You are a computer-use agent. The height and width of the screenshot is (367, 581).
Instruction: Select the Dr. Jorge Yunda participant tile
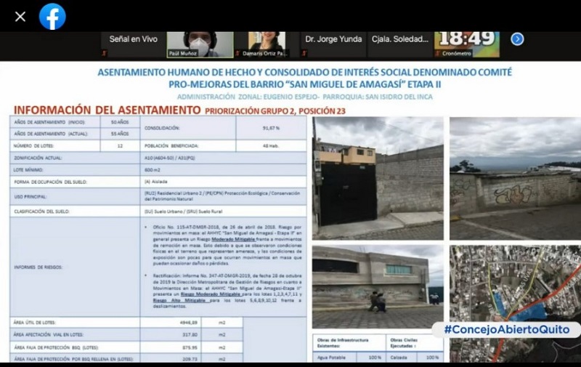(x=333, y=44)
